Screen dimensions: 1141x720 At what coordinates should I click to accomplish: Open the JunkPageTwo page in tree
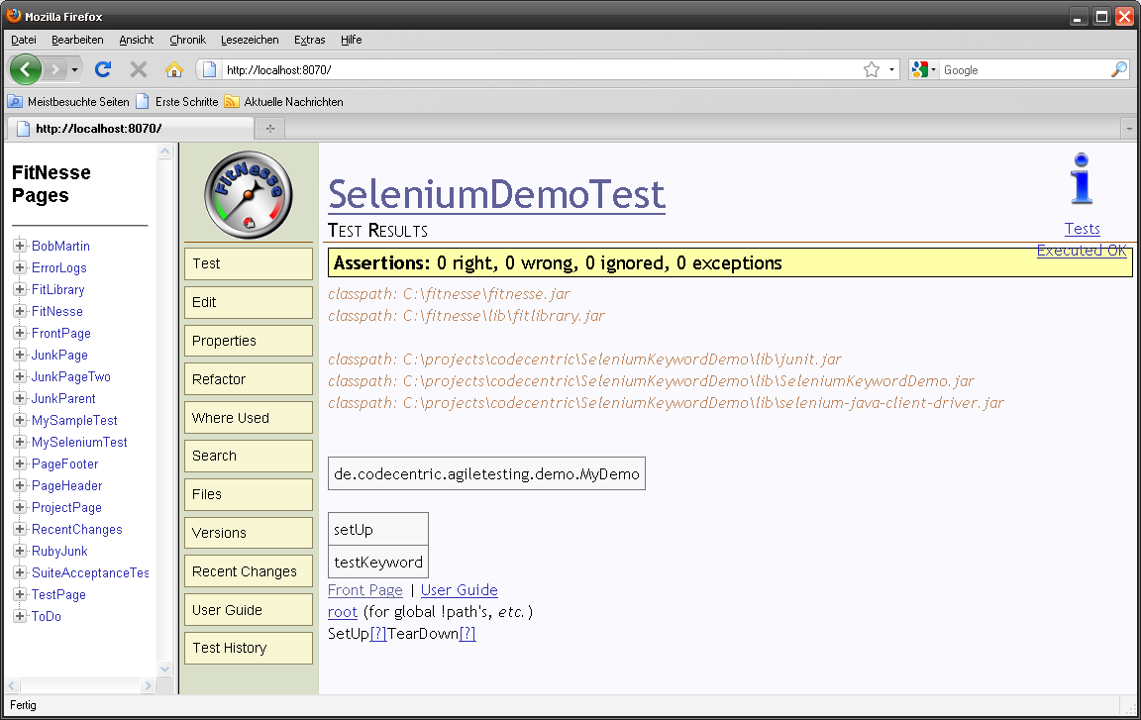[x=71, y=376]
